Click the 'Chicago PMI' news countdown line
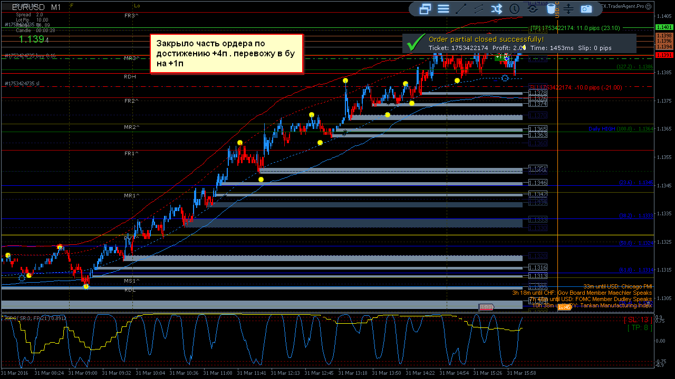The width and height of the screenshot is (675, 379). [x=617, y=286]
